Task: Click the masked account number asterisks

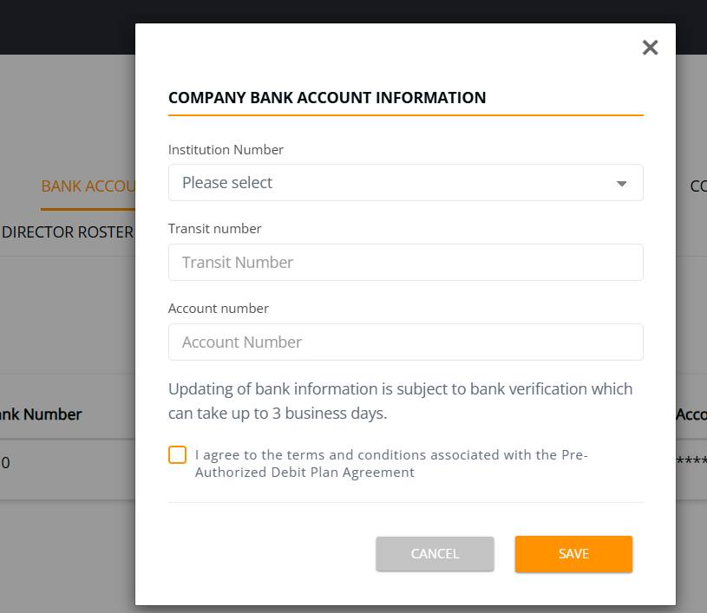Action: [x=691, y=463]
